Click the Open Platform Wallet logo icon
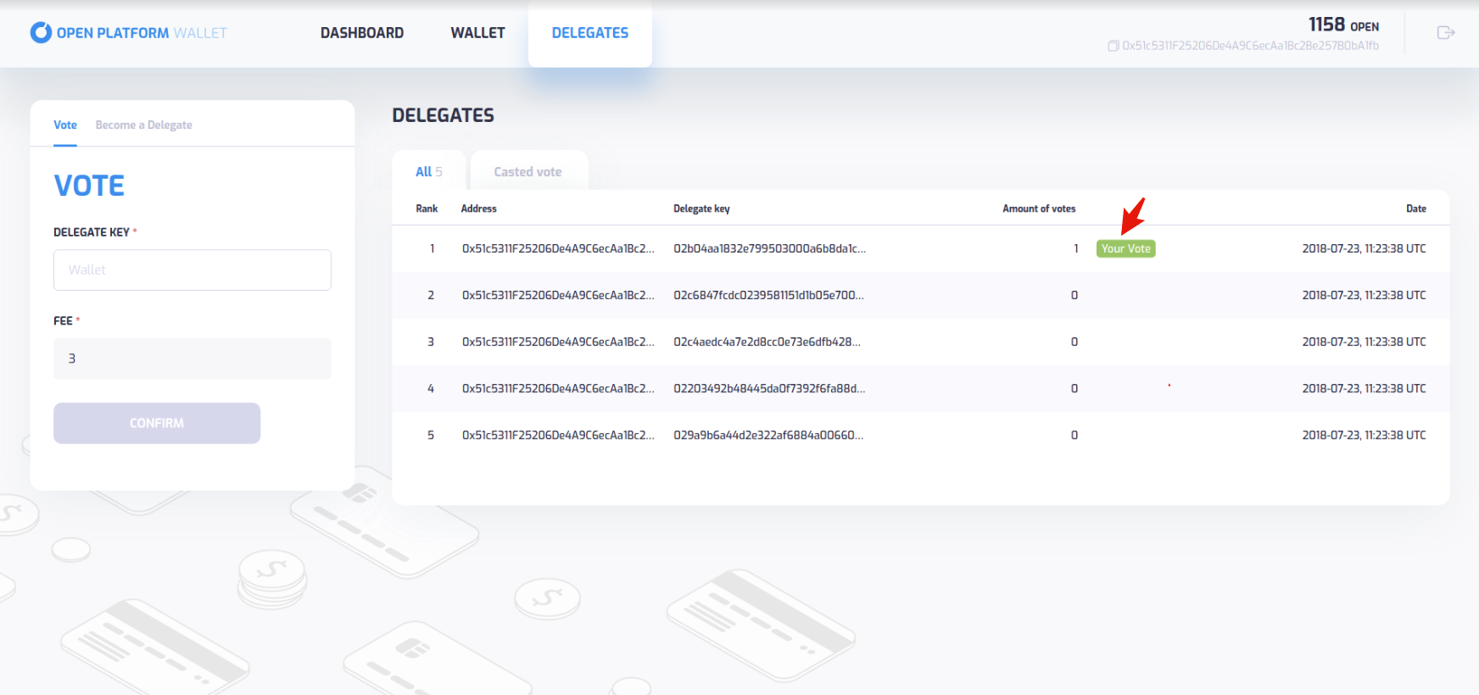The image size is (1479, 695). pyautogui.click(x=41, y=32)
